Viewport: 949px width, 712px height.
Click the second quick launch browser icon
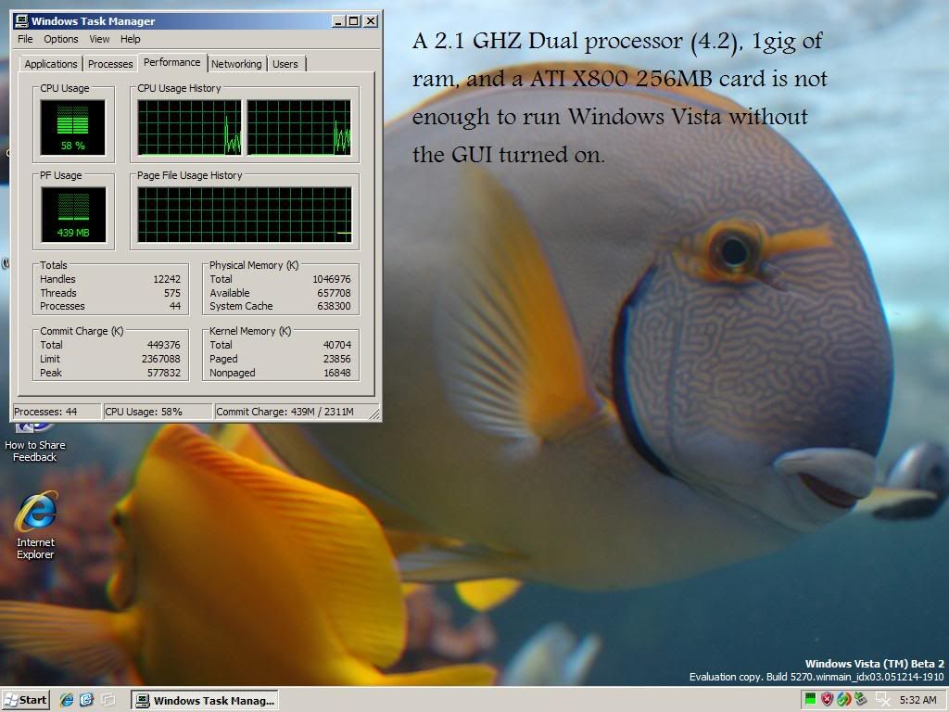tap(86, 700)
